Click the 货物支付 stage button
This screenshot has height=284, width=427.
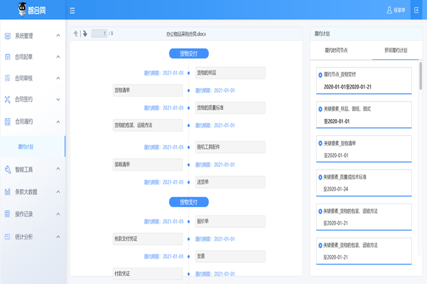pos(189,202)
